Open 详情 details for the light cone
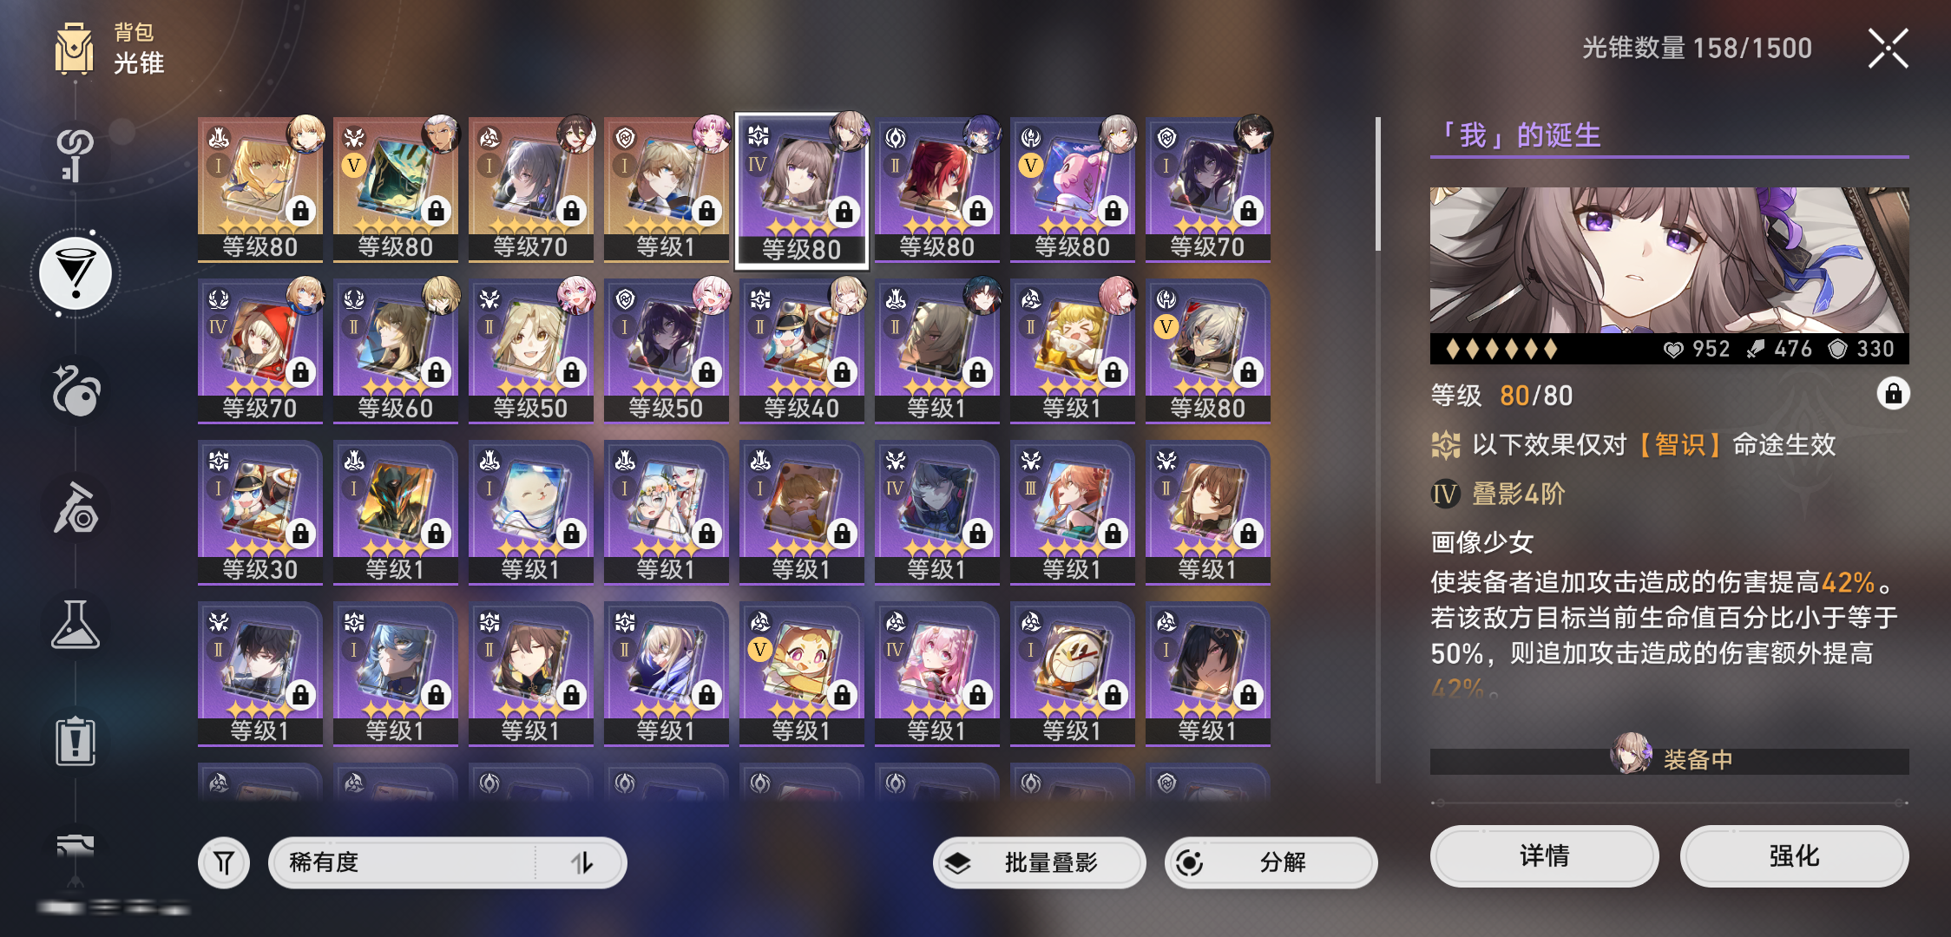Viewport: 1951px width, 937px height. pos(1545,856)
